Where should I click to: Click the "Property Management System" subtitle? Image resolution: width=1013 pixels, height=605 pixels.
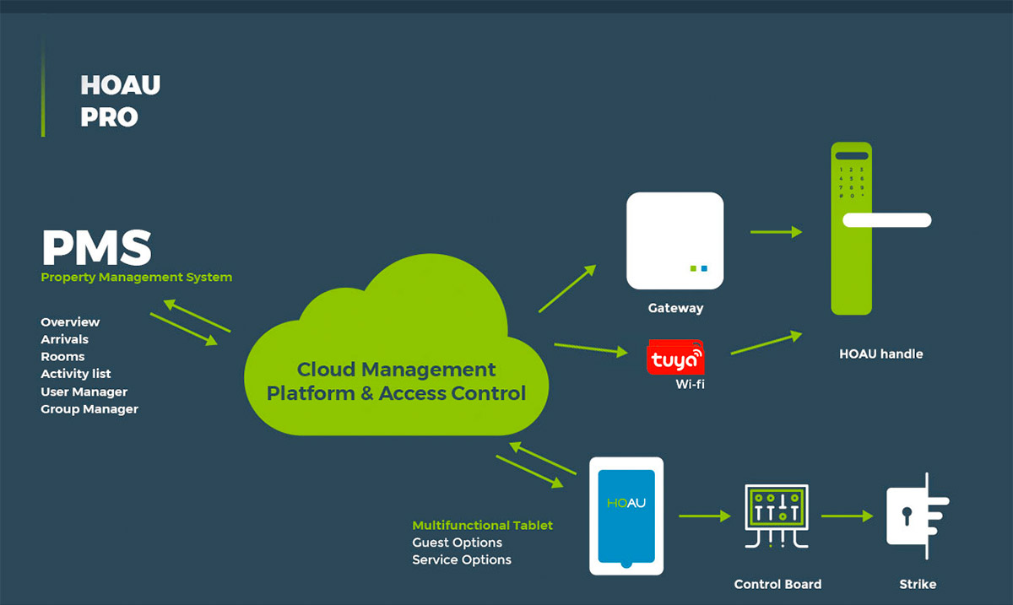(136, 277)
